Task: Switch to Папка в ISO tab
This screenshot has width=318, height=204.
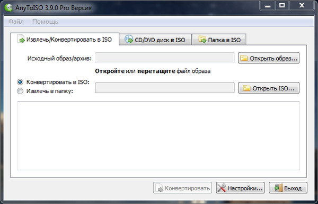Action: coord(219,40)
